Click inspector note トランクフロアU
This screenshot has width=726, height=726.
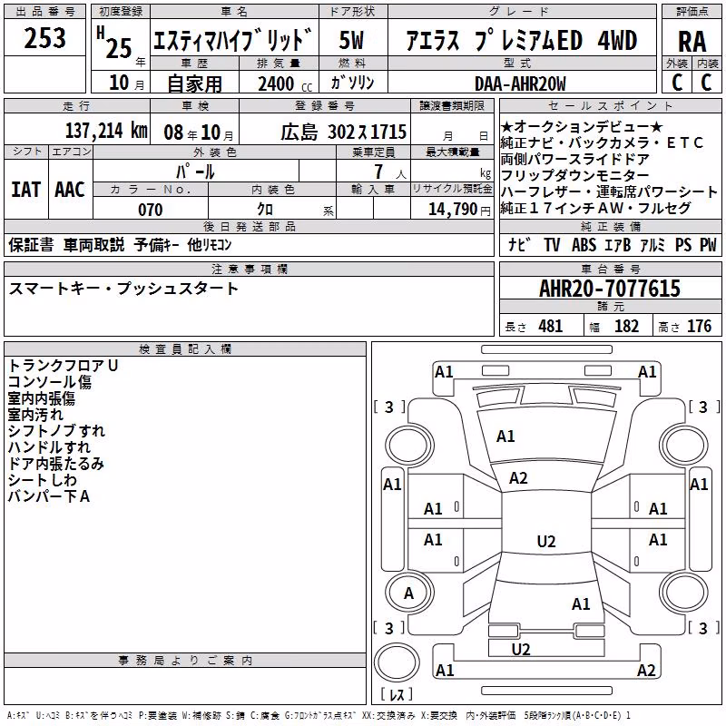[x=64, y=366]
